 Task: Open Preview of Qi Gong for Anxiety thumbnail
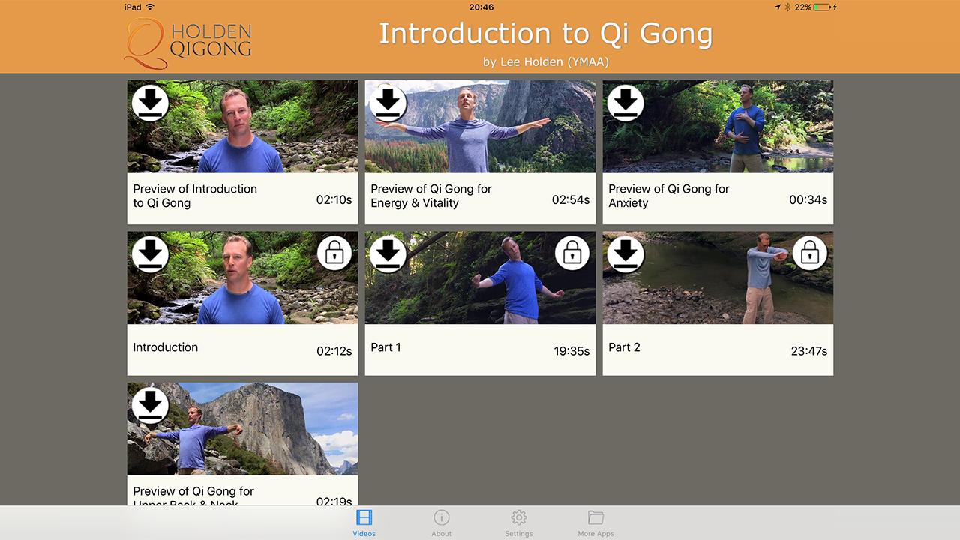718,127
